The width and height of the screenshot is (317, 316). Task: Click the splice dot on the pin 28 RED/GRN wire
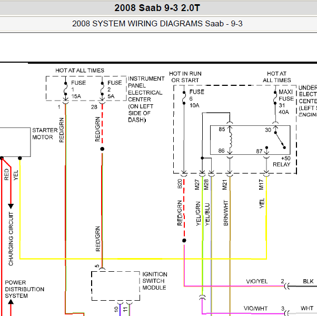coord(102,149)
